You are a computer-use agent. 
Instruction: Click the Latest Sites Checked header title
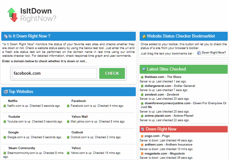(166, 69)
